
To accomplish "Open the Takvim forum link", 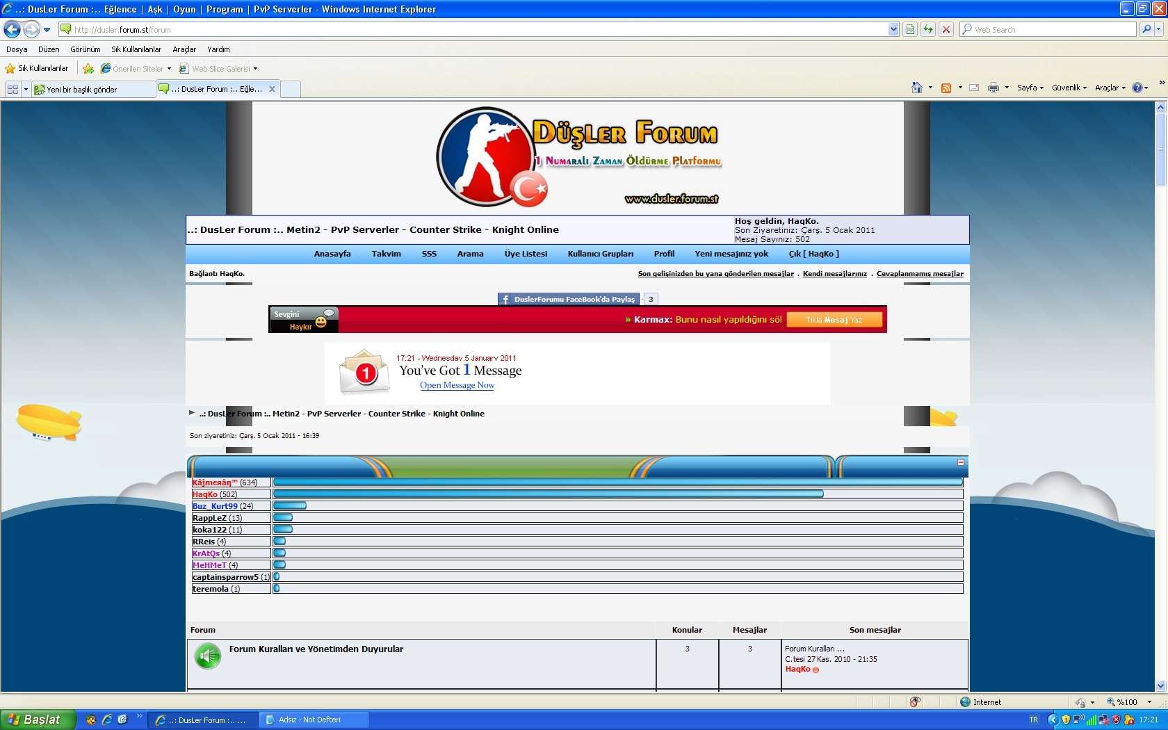I will click(386, 254).
